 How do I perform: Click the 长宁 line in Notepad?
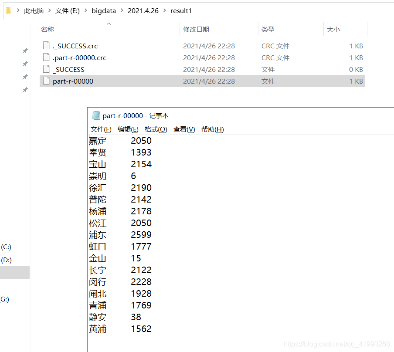pyautogui.click(x=120, y=270)
